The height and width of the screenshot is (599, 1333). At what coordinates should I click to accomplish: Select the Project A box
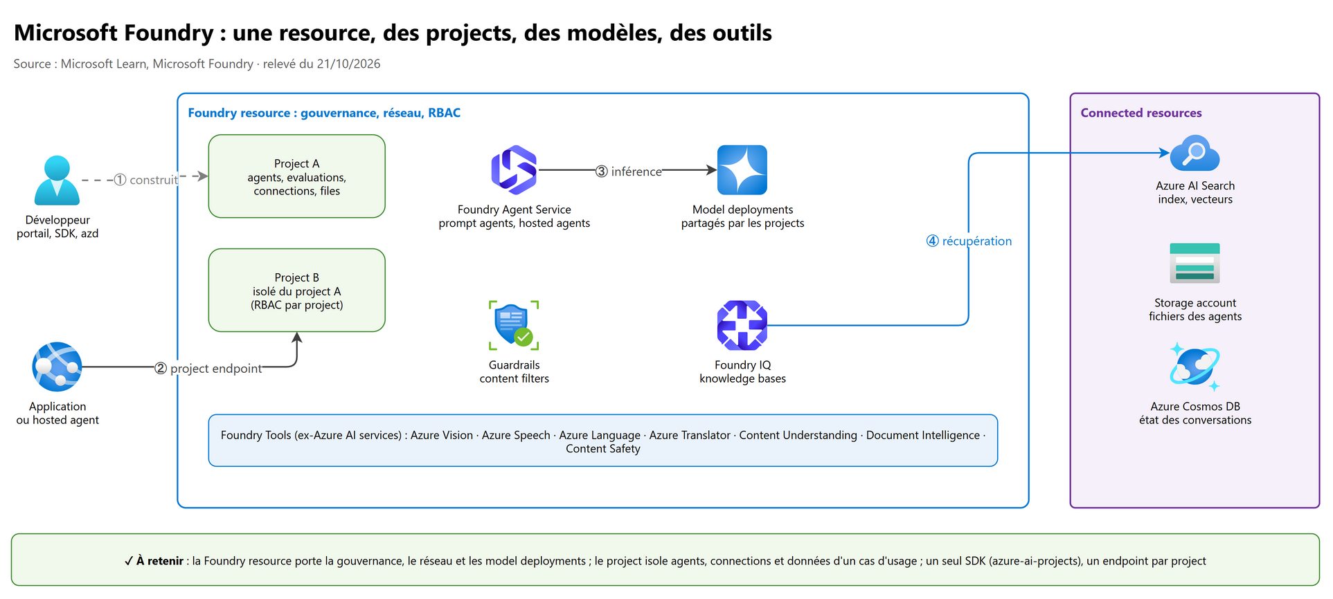point(297,176)
